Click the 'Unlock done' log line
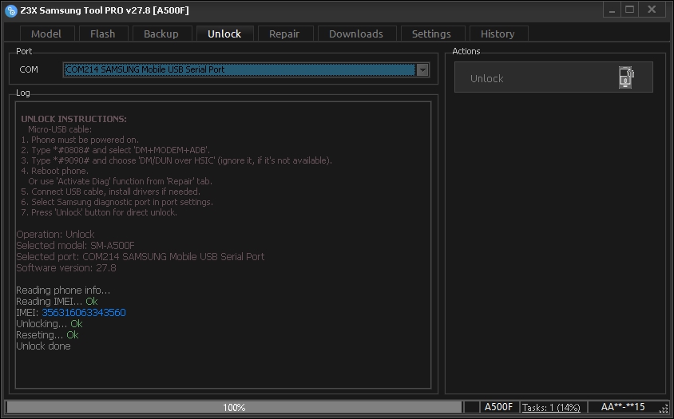 43,346
